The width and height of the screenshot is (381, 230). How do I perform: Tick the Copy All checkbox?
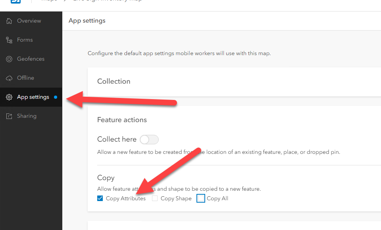[201, 199]
